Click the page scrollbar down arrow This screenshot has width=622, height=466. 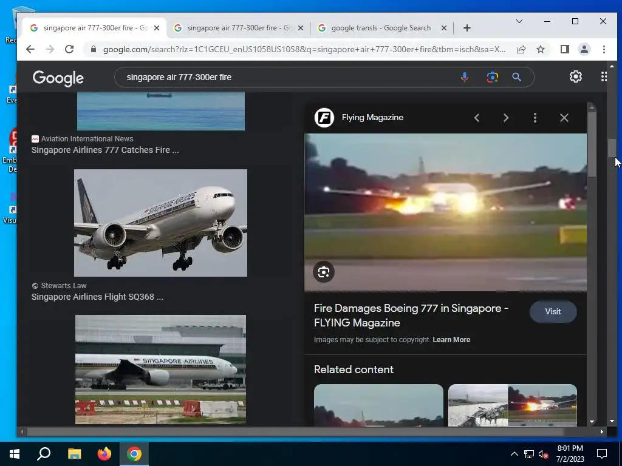point(611,421)
